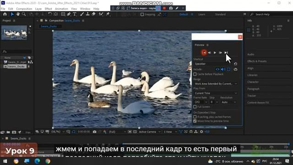The height and width of the screenshot is (165, 293).
Task: Enable Cache Before Playback checkbox
Action: (x=195, y=74)
